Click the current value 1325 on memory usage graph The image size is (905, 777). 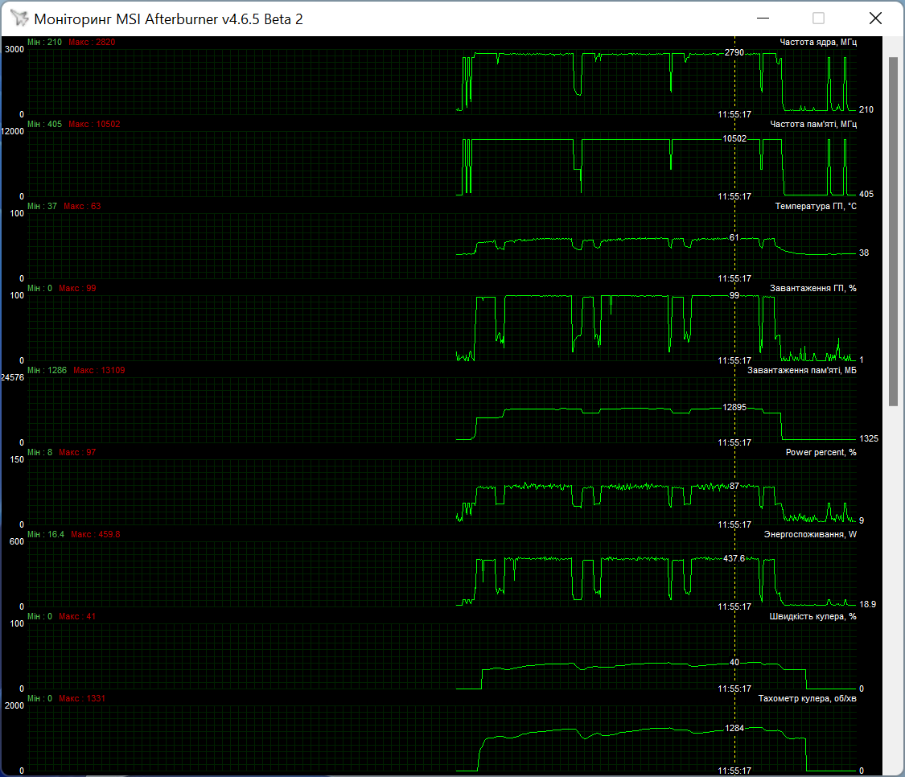tap(869, 438)
